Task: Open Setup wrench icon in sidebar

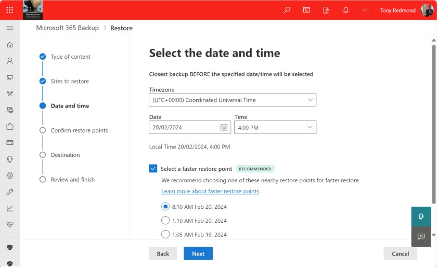Action: (x=10, y=192)
